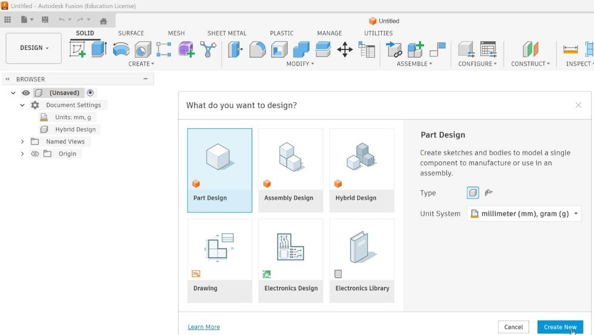
Task: Open the Configuration table icon
Action: click(x=488, y=49)
